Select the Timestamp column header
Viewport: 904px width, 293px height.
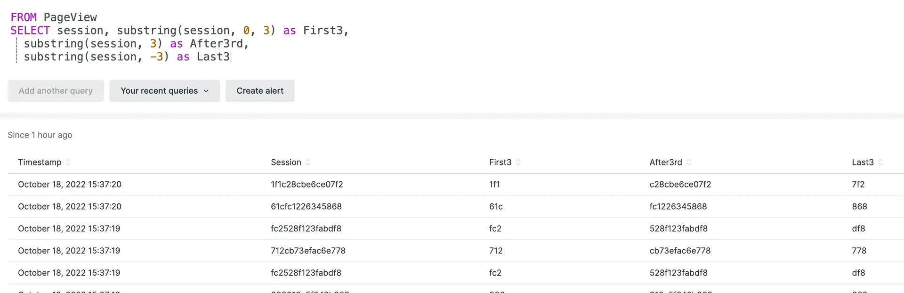click(40, 162)
